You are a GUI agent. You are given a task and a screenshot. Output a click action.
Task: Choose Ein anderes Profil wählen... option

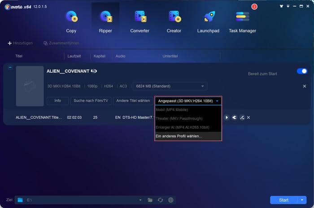[x=188, y=136]
